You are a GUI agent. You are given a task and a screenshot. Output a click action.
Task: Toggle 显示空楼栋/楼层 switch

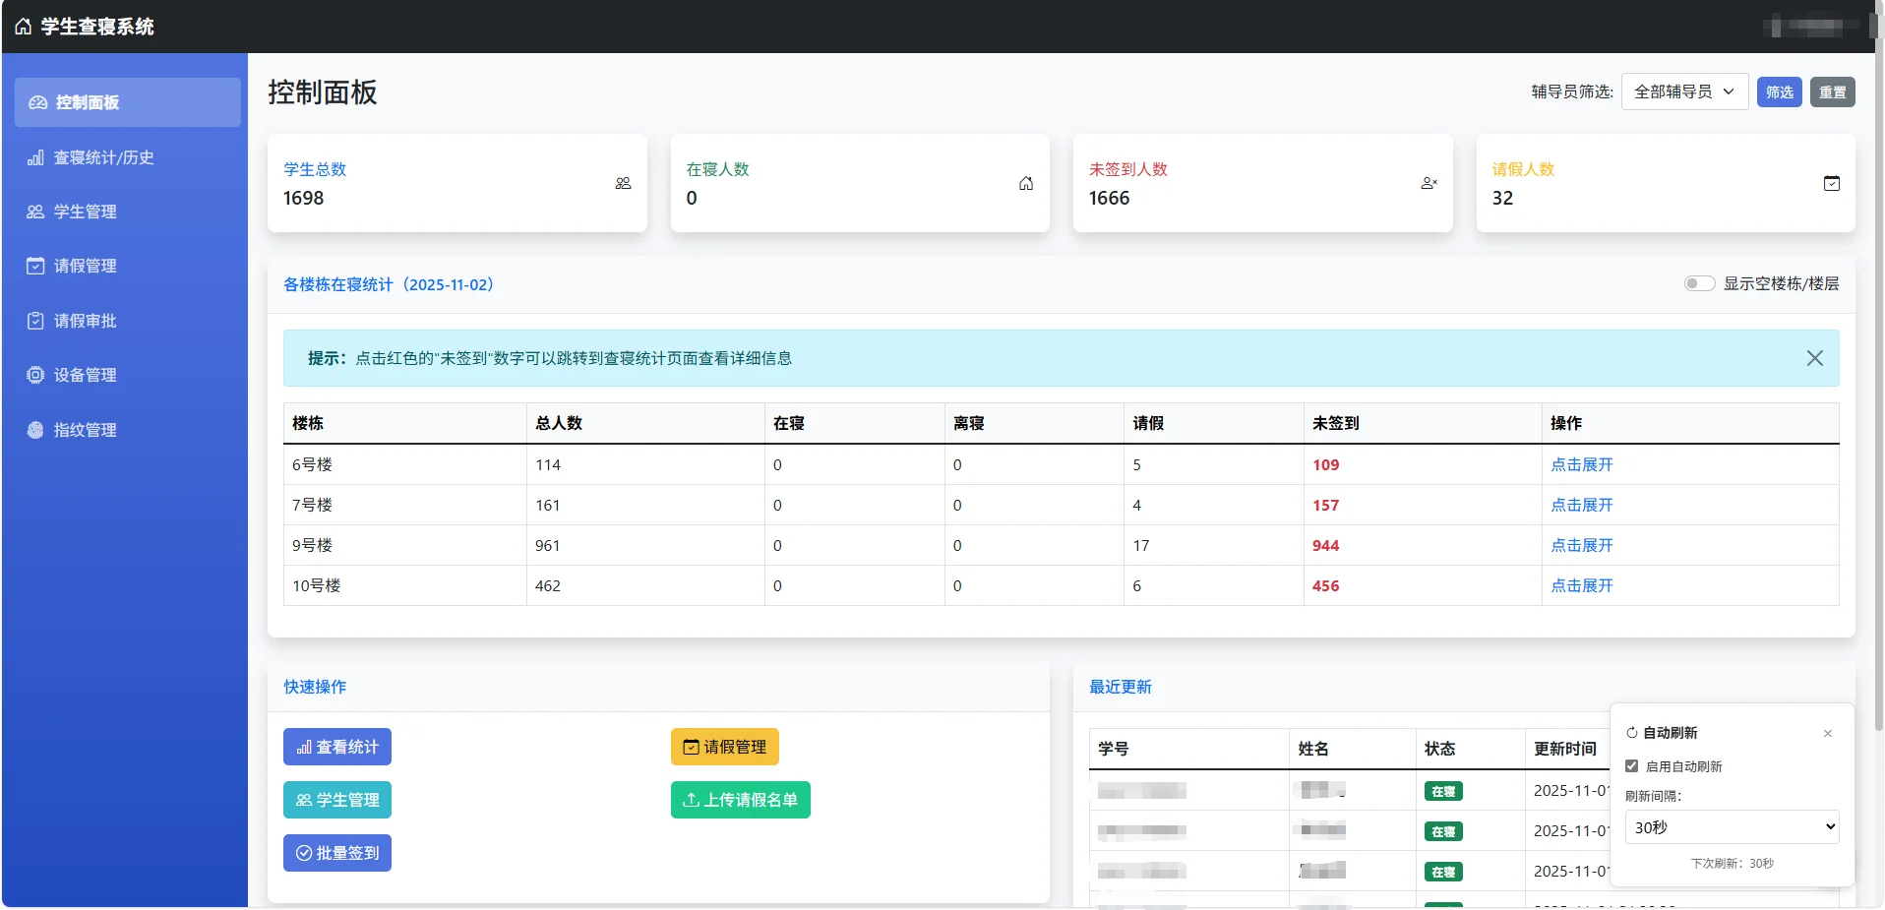pos(1699,283)
